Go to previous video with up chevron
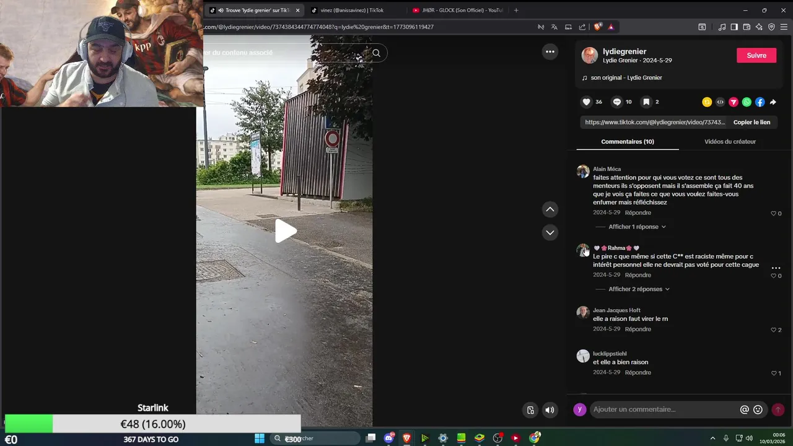Image resolution: width=793 pixels, height=446 pixels. [x=550, y=209]
